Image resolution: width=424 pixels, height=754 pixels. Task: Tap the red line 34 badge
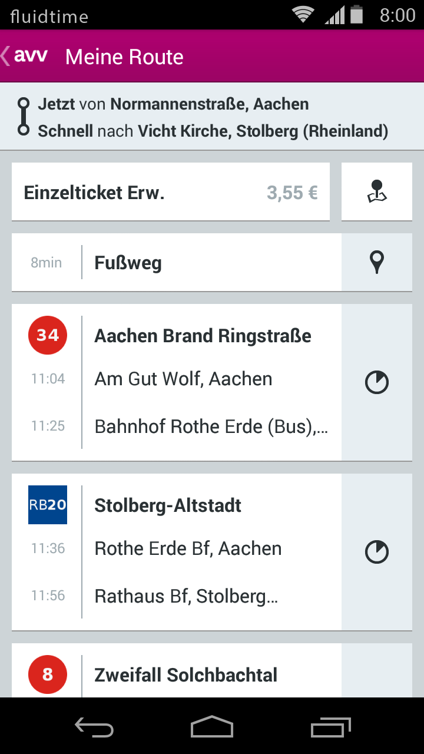pyautogui.click(x=48, y=335)
